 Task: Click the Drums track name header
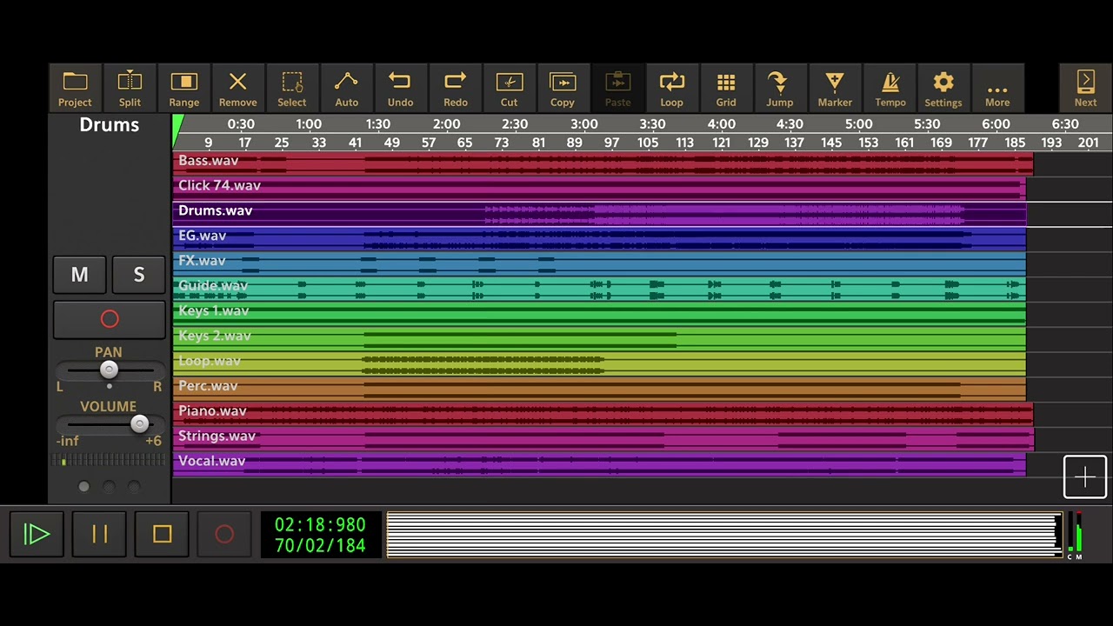click(110, 124)
